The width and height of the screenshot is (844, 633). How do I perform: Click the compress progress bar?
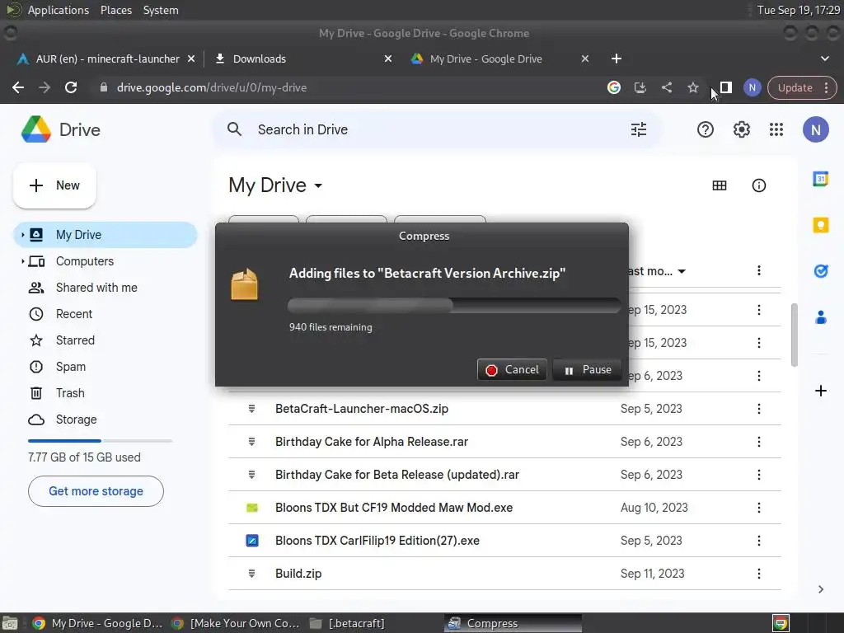pos(454,306)
